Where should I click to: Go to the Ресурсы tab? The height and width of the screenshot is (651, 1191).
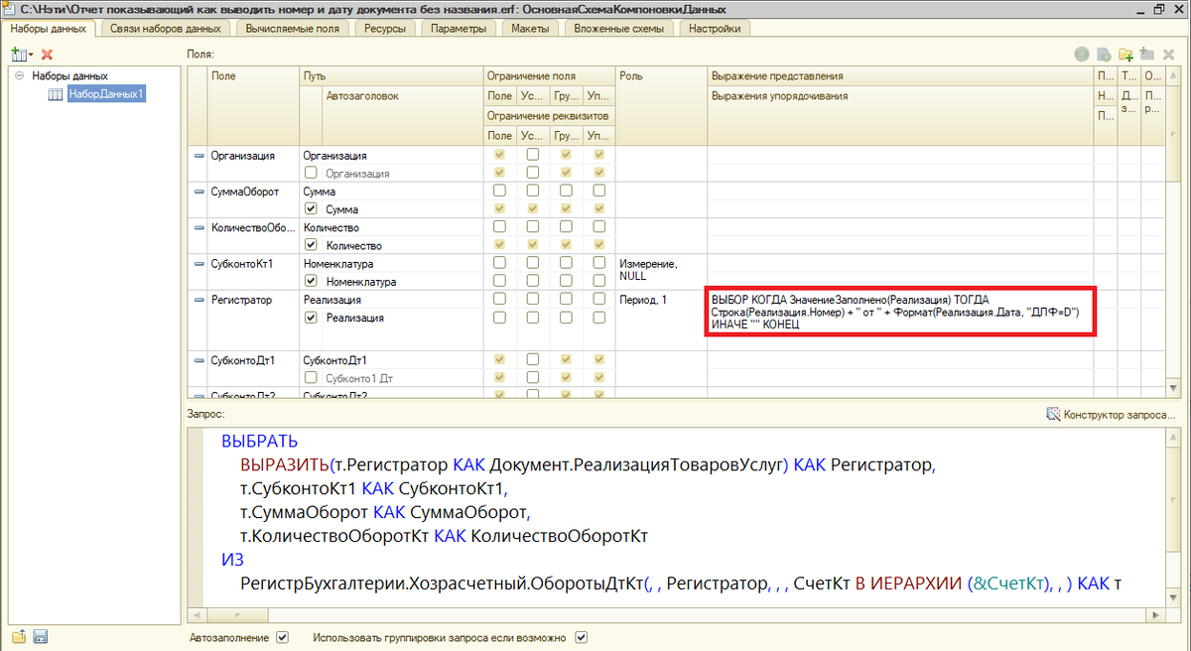point(383,29)
